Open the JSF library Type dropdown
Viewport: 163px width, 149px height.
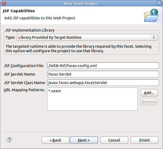(87, 37)
